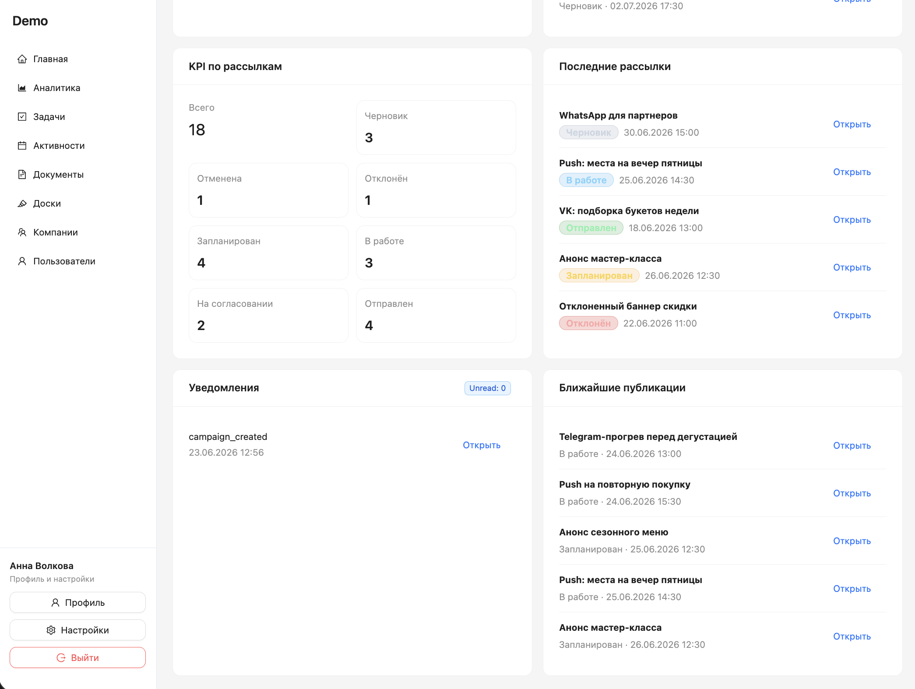The width and height of the screenshot is (915, 689).
Task: Click the user icon beside Пользователи
Action: [22, 261]
